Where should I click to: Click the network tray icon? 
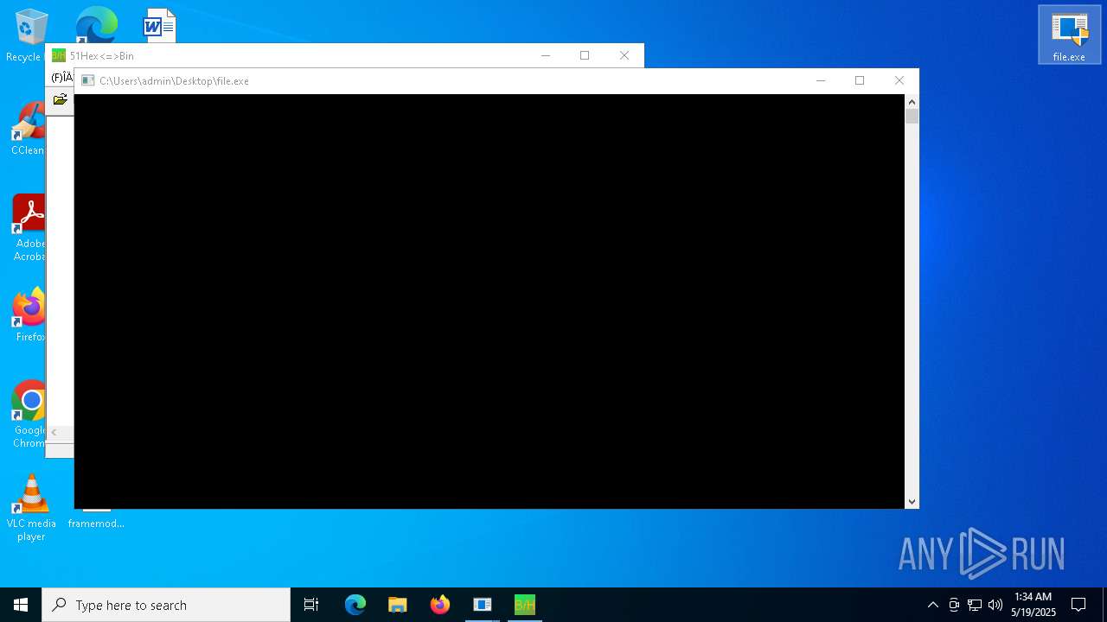pyautogui.click(x=975, y=605)
